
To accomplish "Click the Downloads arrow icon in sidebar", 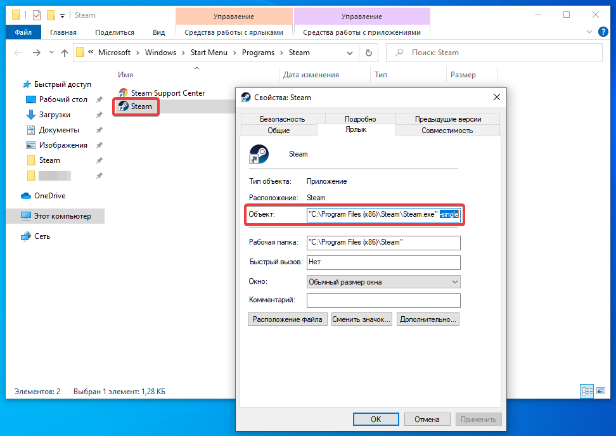I will coord(31,115).
